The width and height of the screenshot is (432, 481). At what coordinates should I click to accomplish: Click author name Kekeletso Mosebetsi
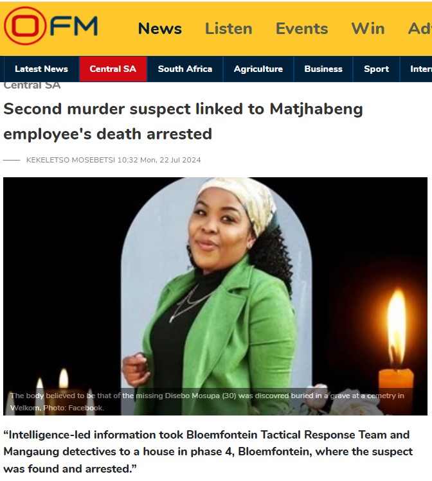point(71,160)
